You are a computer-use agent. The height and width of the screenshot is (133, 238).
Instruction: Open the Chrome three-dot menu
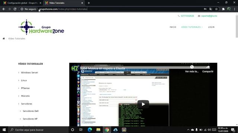coord(235,9)
